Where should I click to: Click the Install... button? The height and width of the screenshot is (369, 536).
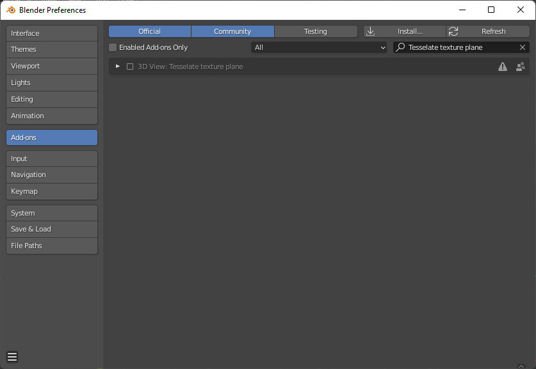tap(405, 31)
